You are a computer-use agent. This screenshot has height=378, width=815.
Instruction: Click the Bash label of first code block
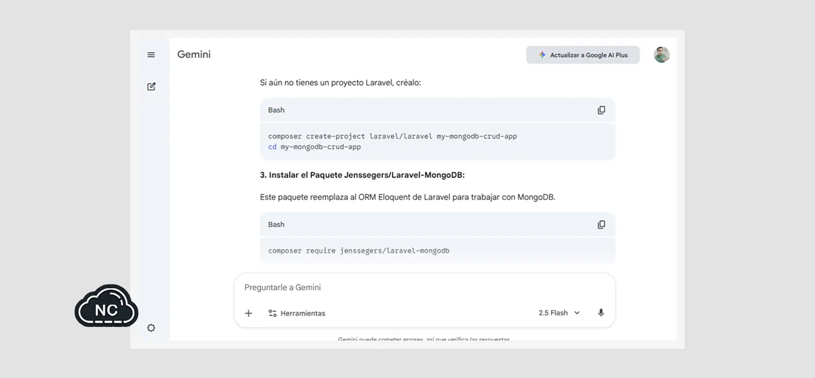tap(276, 110)
